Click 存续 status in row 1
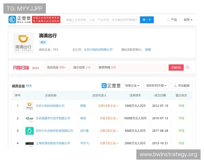Image resolution: width=204 pixels, height=163 pixels. coord(181,106)
